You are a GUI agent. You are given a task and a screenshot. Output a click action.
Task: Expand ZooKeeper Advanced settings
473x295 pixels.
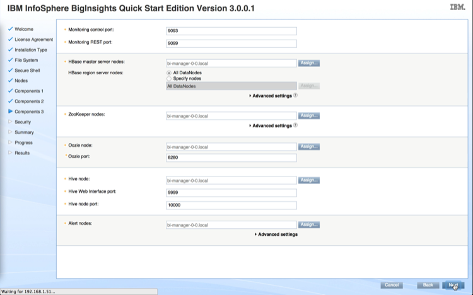pos(271,125)
